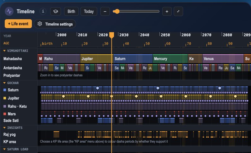Click the 2050 year tick label
Image resolution: width=251 pixels, height=153 pixels.
[165, 35]
